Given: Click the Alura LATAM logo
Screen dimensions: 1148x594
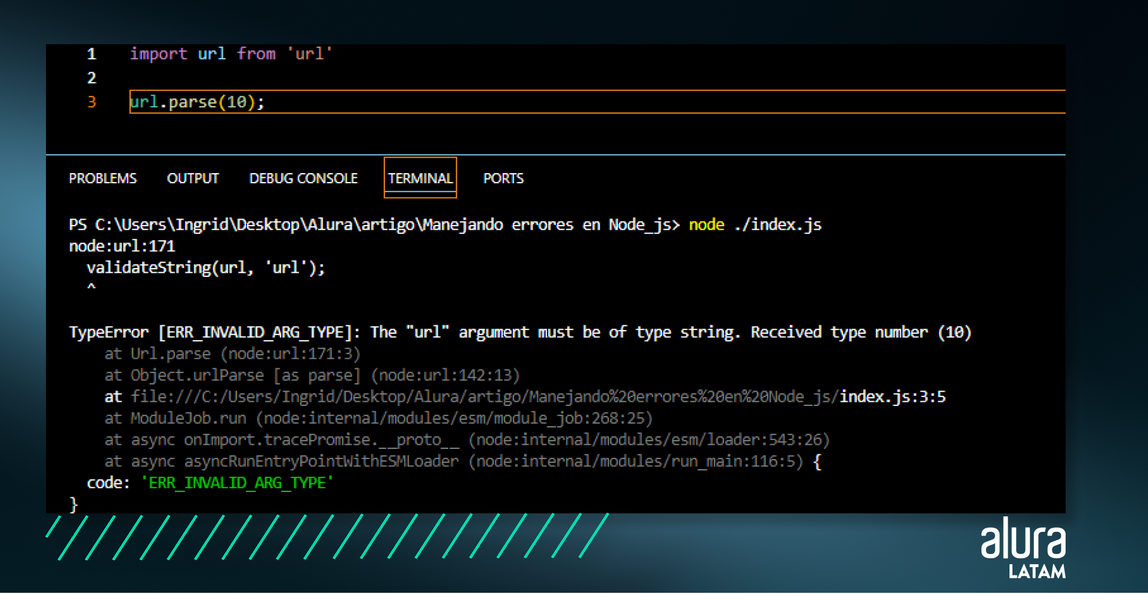Looking at the screenshot, I should (1023, 548).
